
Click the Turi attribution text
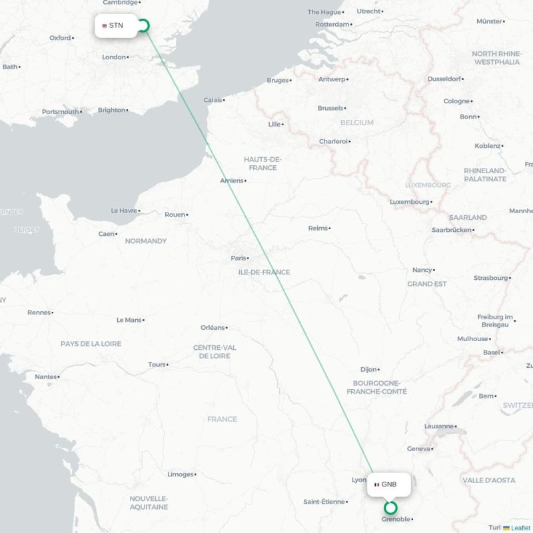tap(494, 528)
